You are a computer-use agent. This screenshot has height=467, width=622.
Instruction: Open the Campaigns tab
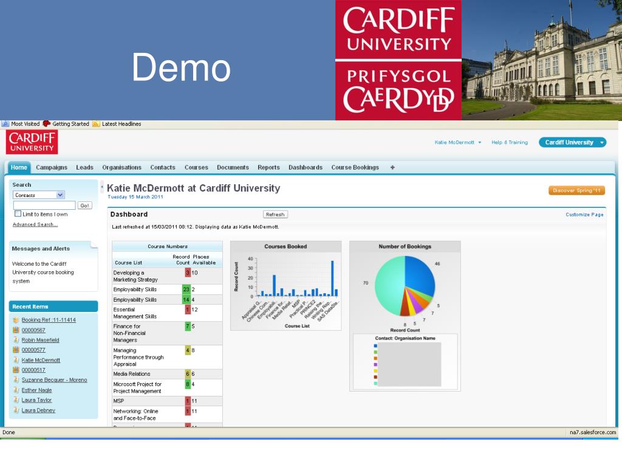click(x=52, y=167)
